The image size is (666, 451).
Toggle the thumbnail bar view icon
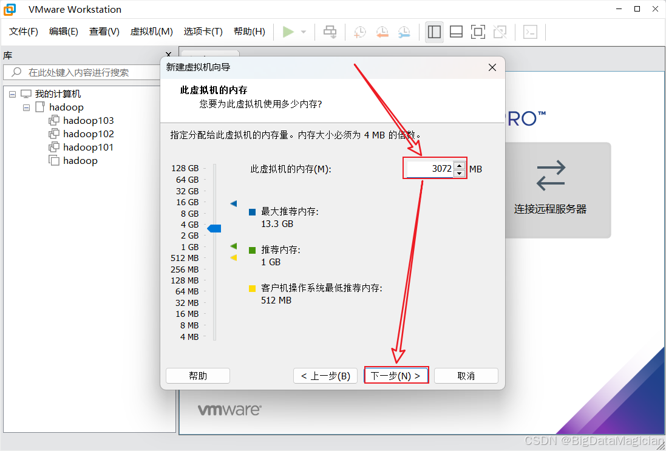(456, 32)
